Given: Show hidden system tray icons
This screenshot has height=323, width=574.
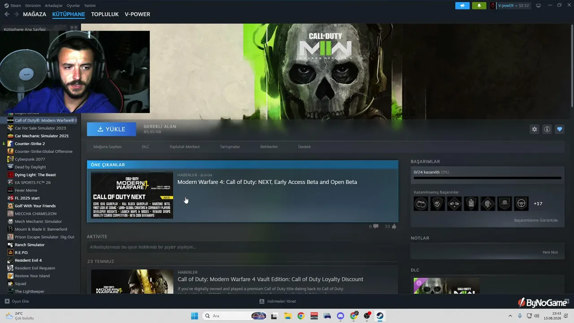Looking at the screenshot, I should tap(510, 316).
